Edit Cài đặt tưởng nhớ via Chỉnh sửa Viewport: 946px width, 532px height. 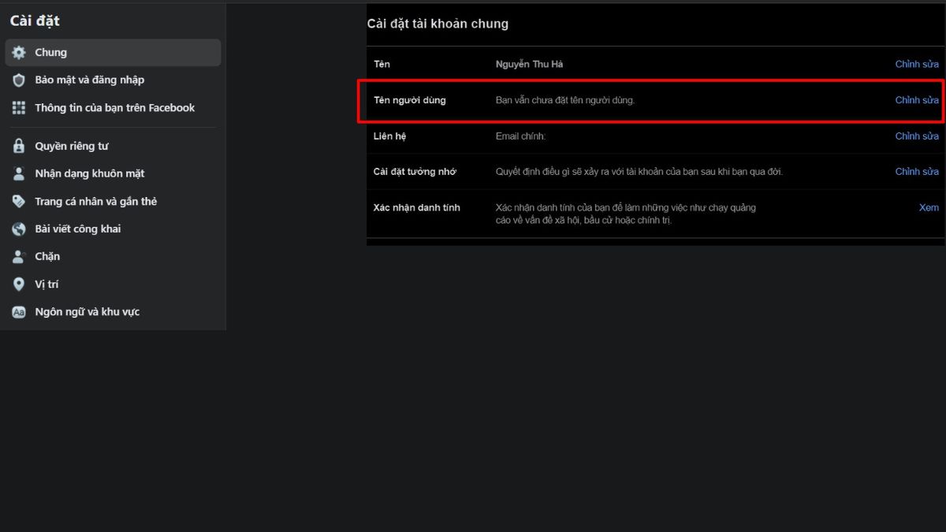(x=916, y=171)
